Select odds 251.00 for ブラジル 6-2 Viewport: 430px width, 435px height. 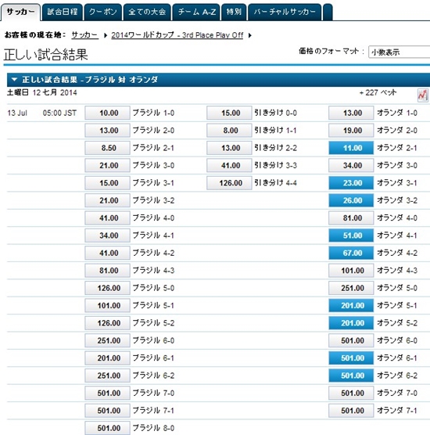pyautogui.click(x=108, y=375)
